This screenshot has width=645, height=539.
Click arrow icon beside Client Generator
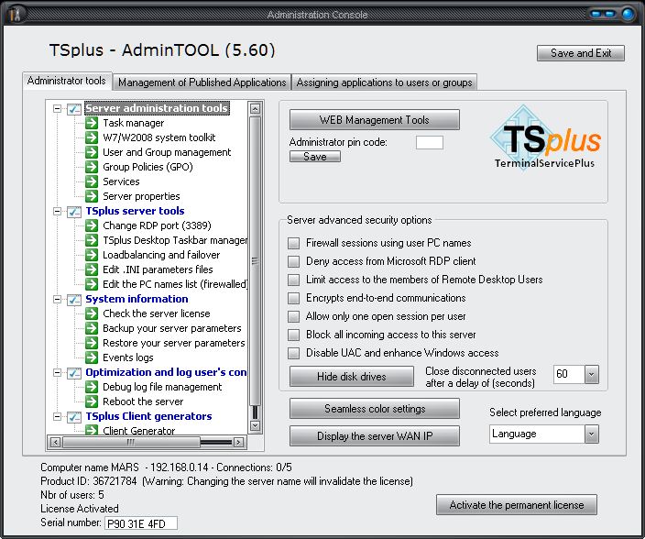(x=92, y=430)
